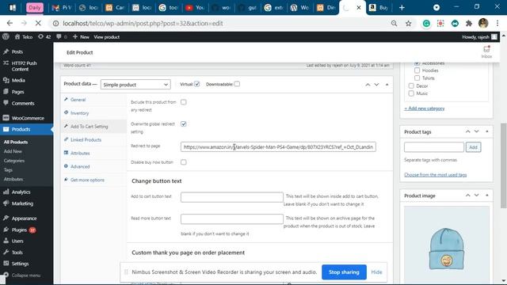This screenshot has height=285, width=507.
Task: Move Product data panel up
Action: click(368, 85)
